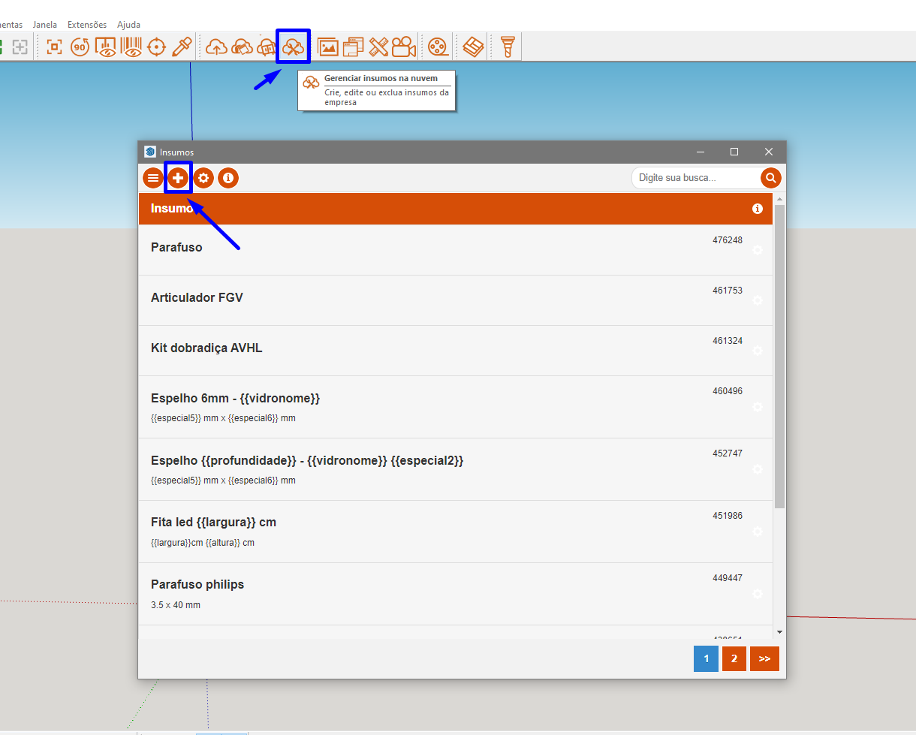Screen dimensions: 916x735
Task: Click the code 460496
Action: coord(728,391)
